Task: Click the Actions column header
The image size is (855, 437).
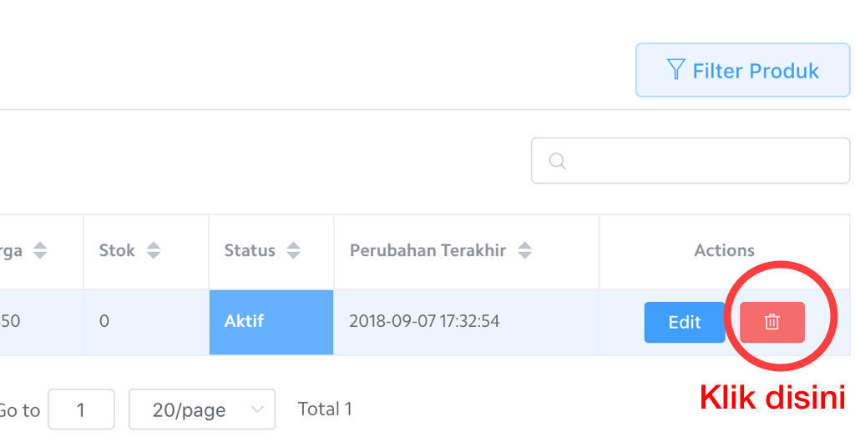Action: (724, 250)
